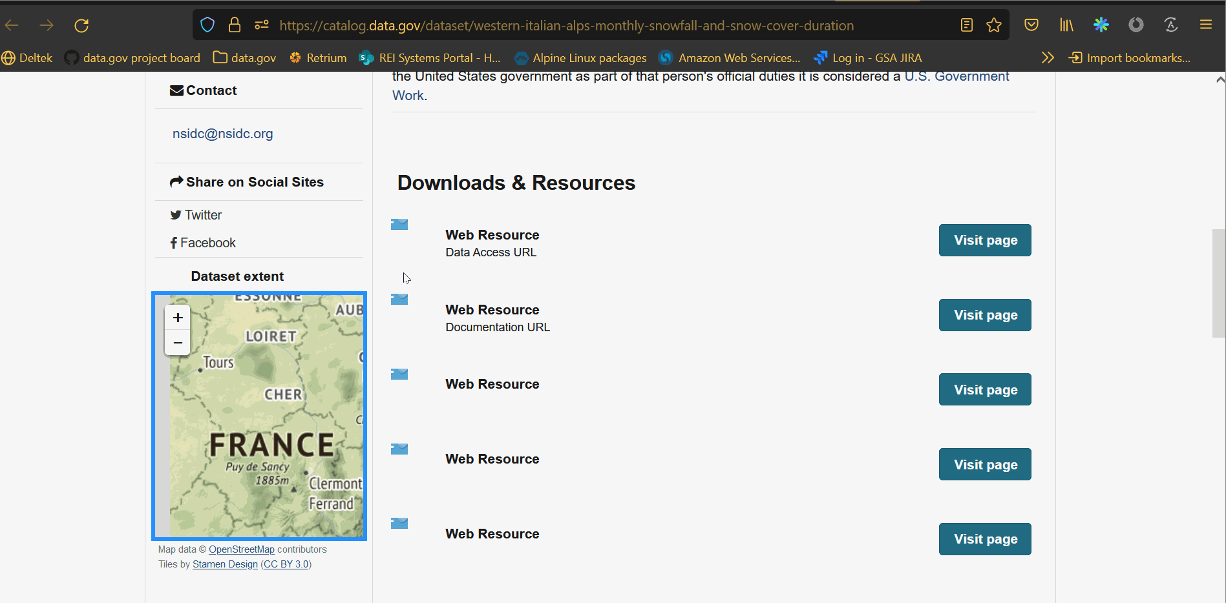
Task: Click the icon beside Data Access URL resource
Action: click(399, 224)
